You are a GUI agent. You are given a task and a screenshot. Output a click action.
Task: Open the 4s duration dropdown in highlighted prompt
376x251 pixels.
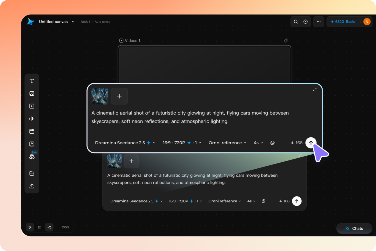(258, 143)
